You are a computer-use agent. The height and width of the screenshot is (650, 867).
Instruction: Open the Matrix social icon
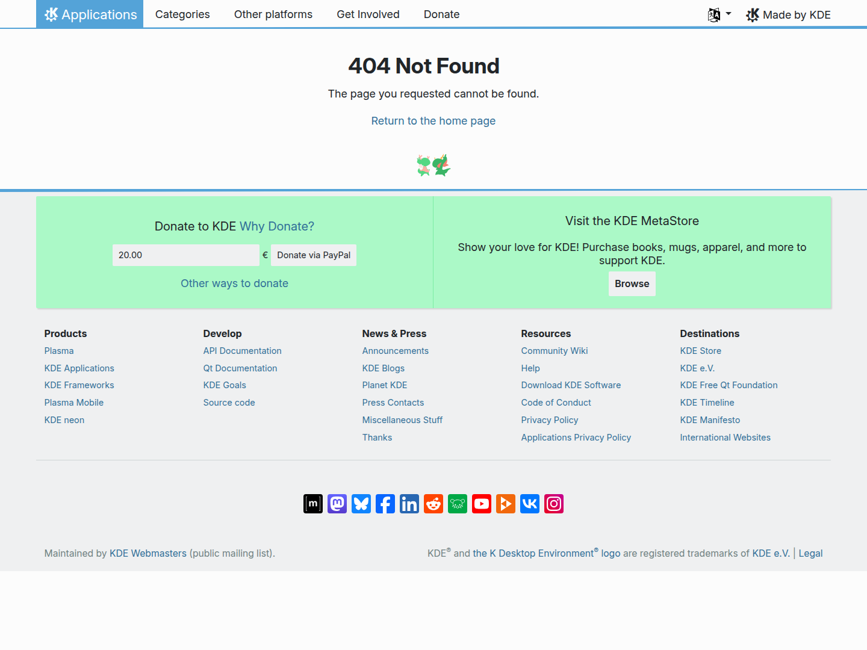(x=313, y=504)
